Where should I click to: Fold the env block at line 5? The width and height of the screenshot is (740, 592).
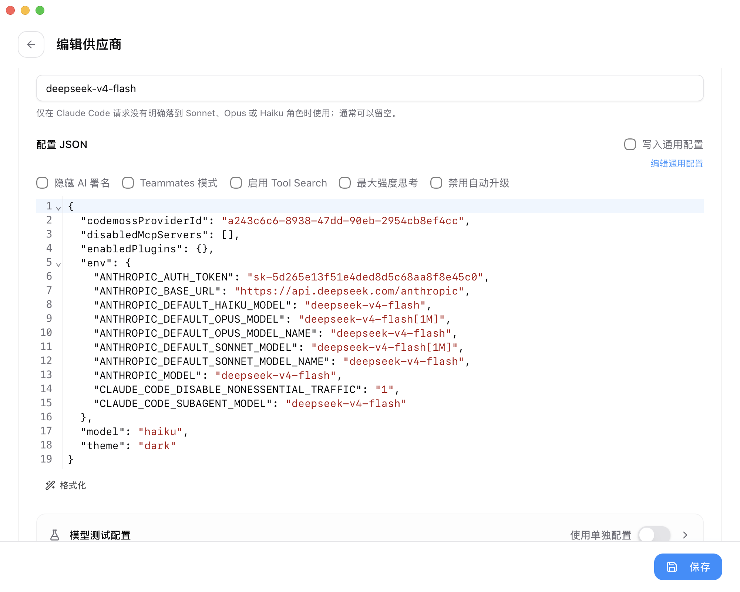[x=58, y=265]
